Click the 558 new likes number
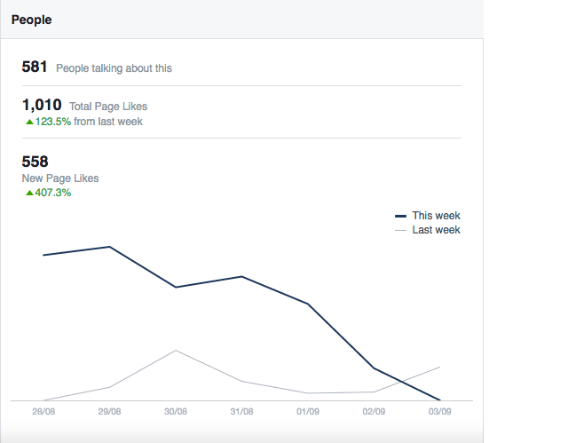Image resolution: width=568 pixels, height=443 pixels. point(35,162)
